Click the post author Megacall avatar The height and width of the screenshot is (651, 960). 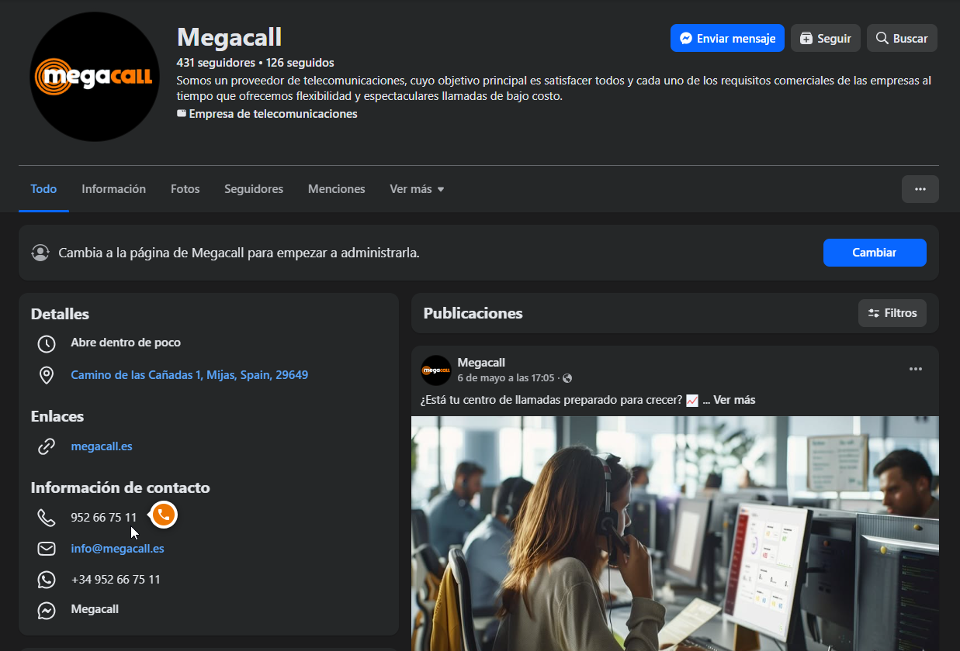(x=436, y=370)
